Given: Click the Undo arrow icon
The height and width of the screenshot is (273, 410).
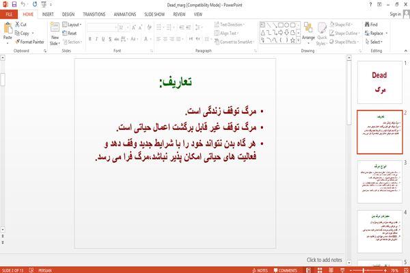Looking at the screenshot, I should click(x=23, y=4).
